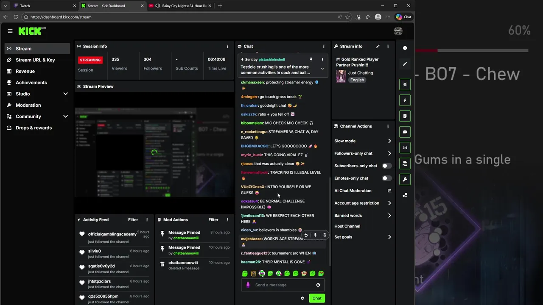Toggle Emotes-only chat switch

pyautogui.click(x=387, y=178)
